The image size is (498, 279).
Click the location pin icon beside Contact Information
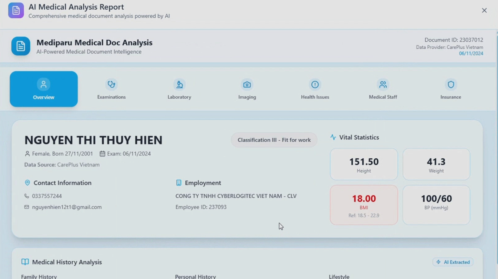coord(27,183)
